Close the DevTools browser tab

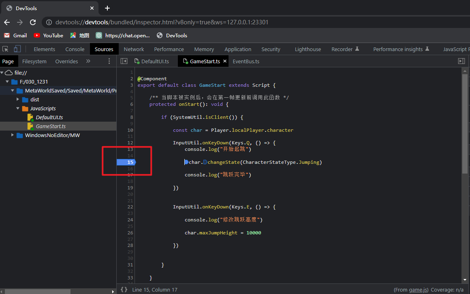[92, 8]
